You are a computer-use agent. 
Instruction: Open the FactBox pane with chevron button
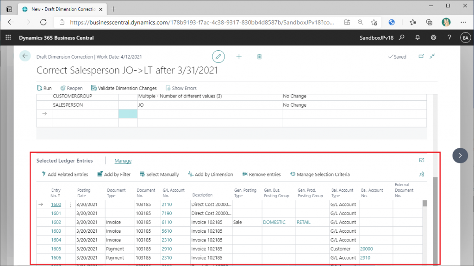(460, 156)
